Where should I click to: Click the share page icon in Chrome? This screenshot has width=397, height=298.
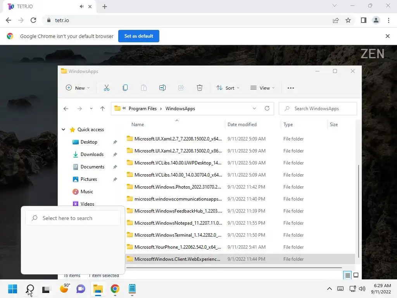coord(336,20)
